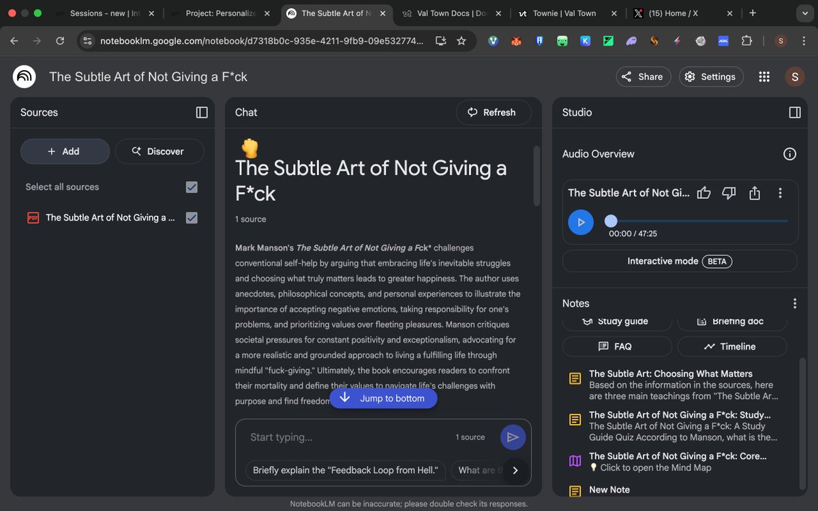Share the audio overview
The height and width of the screenshot is (511, 818).
coord(755,193)
